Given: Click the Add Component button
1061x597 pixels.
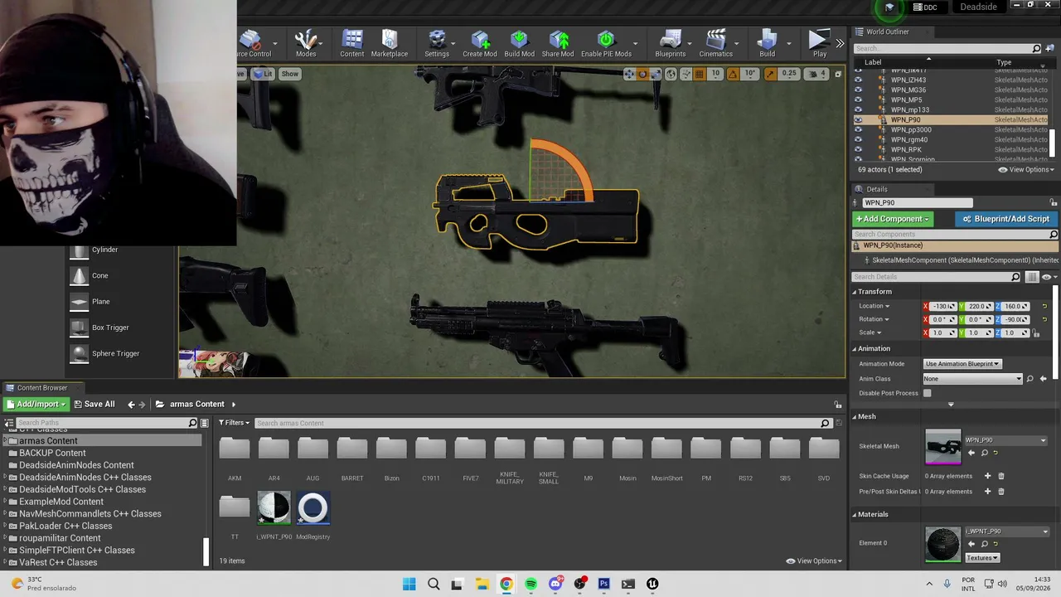Looking at the screenshot, I should (892, 219).
